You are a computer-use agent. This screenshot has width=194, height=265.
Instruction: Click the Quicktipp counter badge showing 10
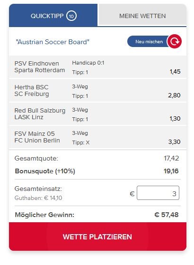(x=71, y=16)
